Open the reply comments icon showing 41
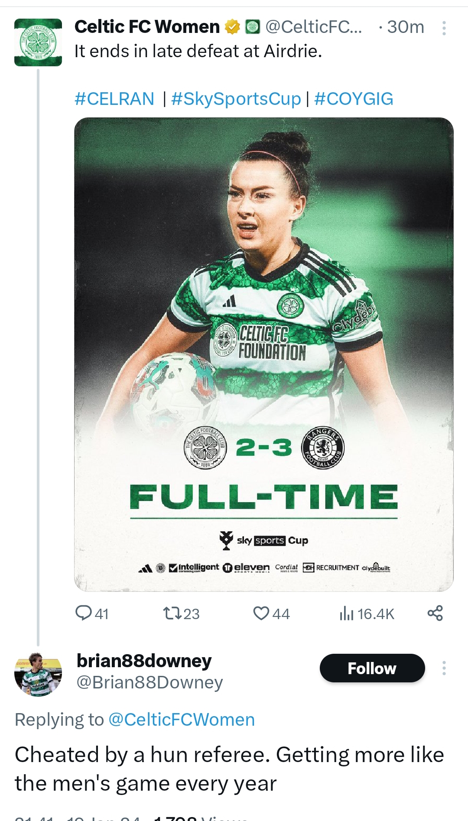The width and height of the screenshot is (468, 821). pos(84,613)
